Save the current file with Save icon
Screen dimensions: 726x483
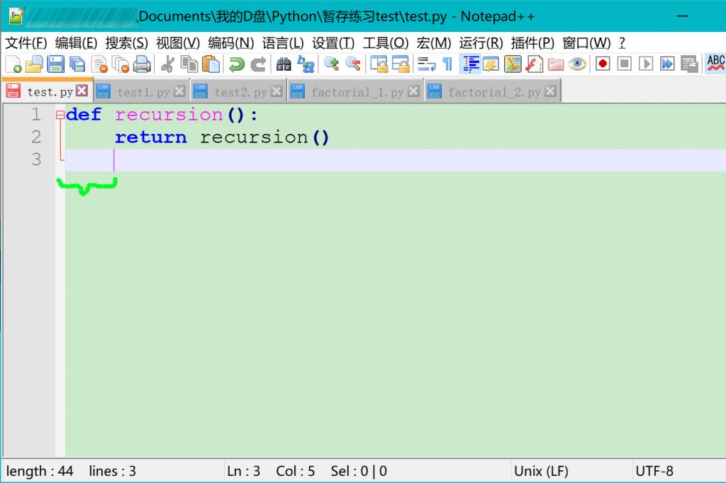click(55, 64)
